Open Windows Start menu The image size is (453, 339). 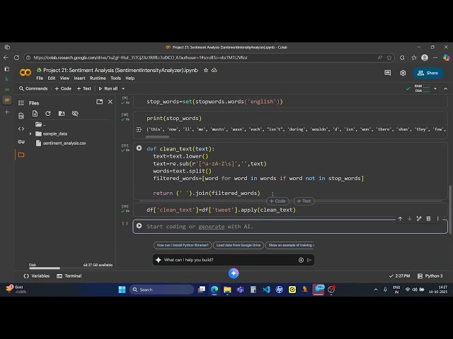122,290
